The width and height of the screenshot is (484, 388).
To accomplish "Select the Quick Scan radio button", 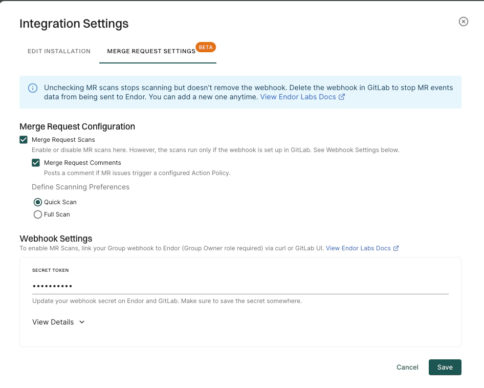I will click(37, 202).
